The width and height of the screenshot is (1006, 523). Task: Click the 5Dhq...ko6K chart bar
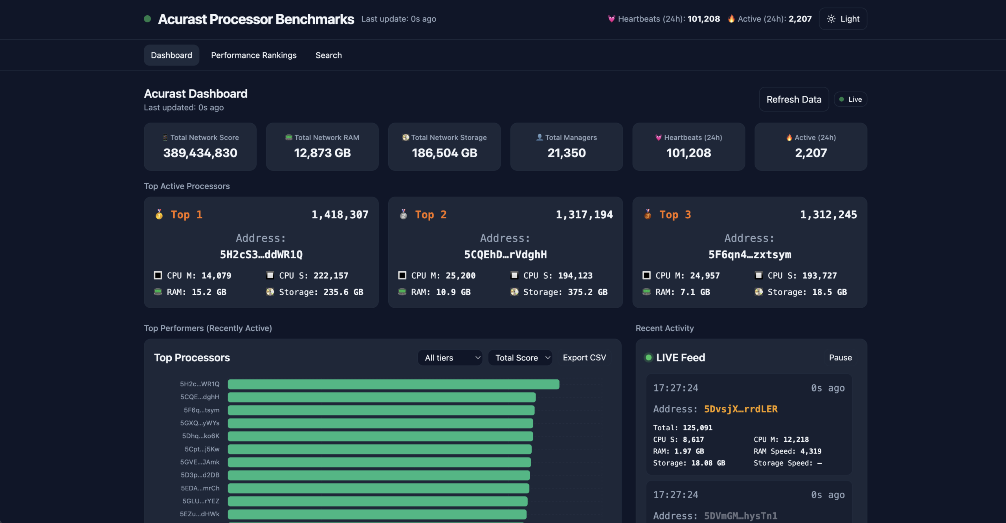[x=380, y=436]
